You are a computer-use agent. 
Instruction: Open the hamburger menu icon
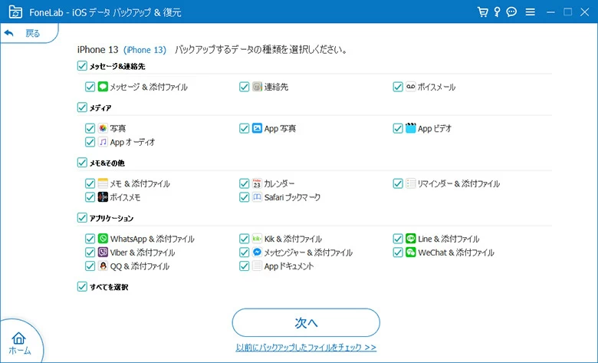531,12
